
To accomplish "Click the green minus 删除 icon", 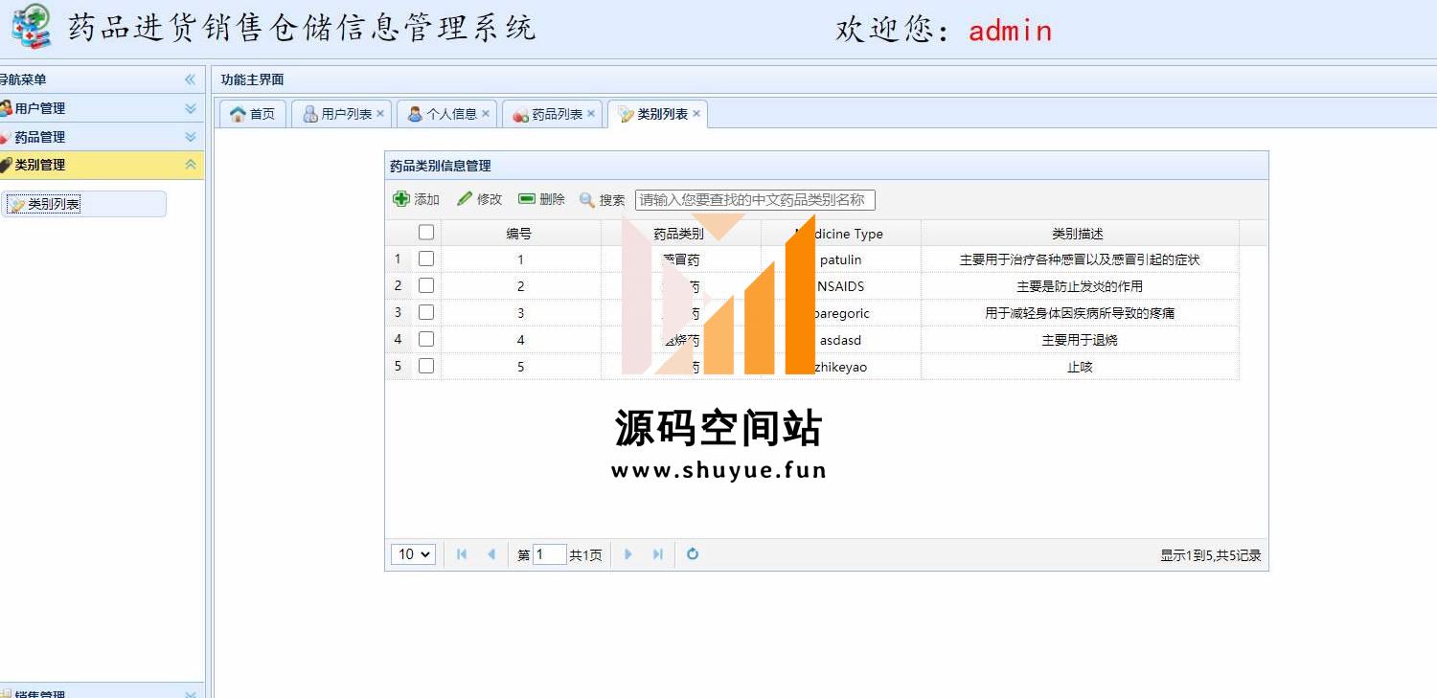I will (x=527, y=199).
